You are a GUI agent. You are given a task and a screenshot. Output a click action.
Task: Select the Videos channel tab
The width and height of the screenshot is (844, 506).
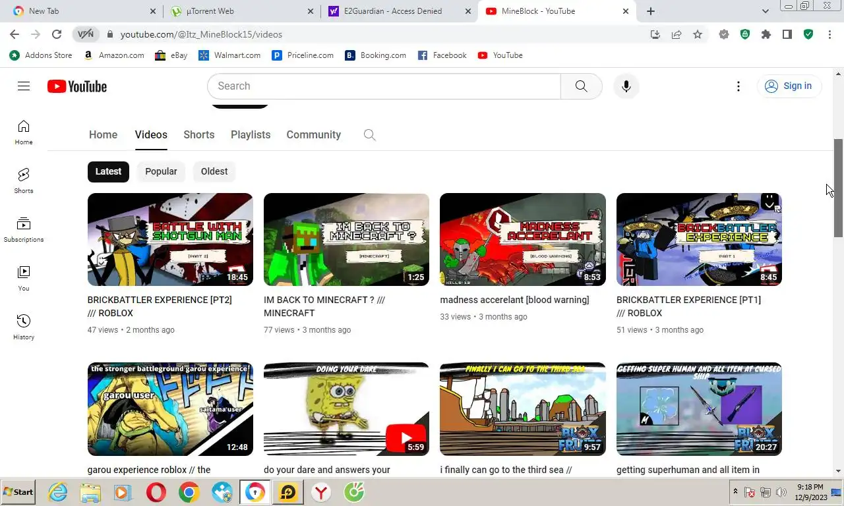(x=151, y=134)
